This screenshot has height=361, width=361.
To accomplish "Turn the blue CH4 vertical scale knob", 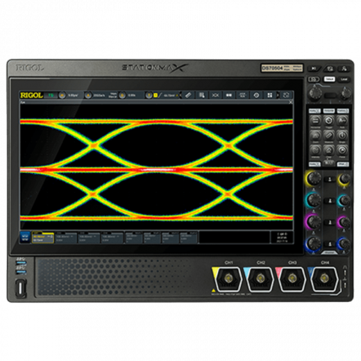I will coord(314,244).
